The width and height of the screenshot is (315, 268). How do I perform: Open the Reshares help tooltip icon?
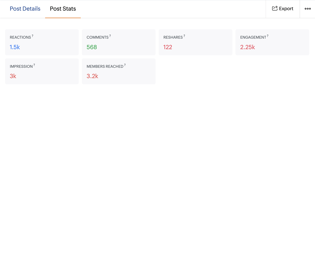coord(184,36)
